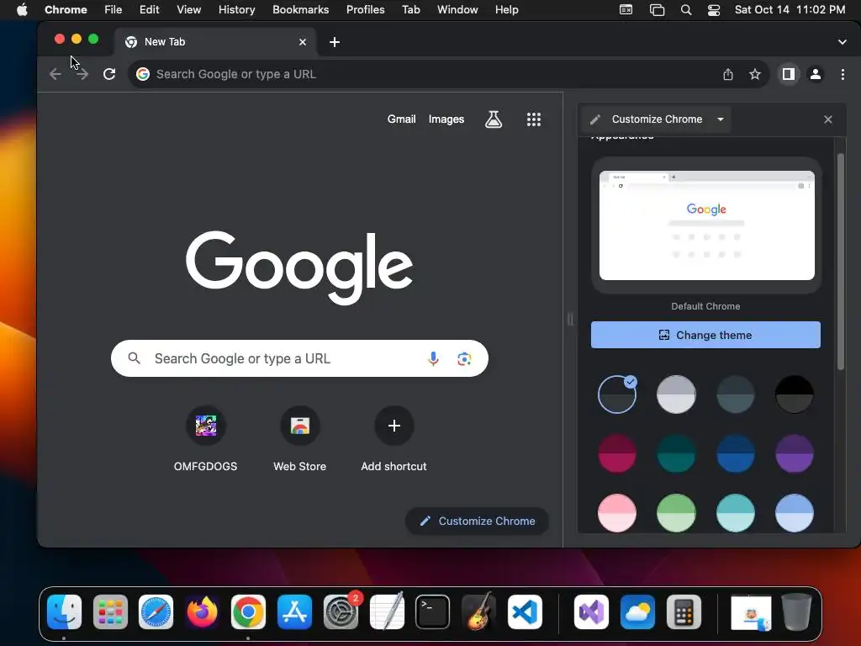
Task: Open GarageBand from the Dock
Action: tap(478, 612)
